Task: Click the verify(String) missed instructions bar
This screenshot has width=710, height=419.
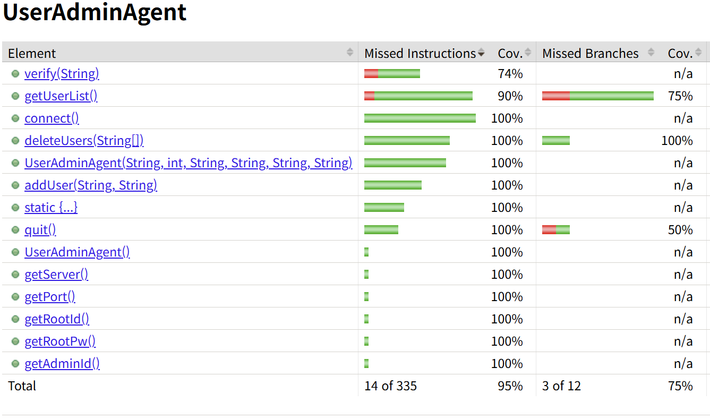Action: (x=392, y=74)
